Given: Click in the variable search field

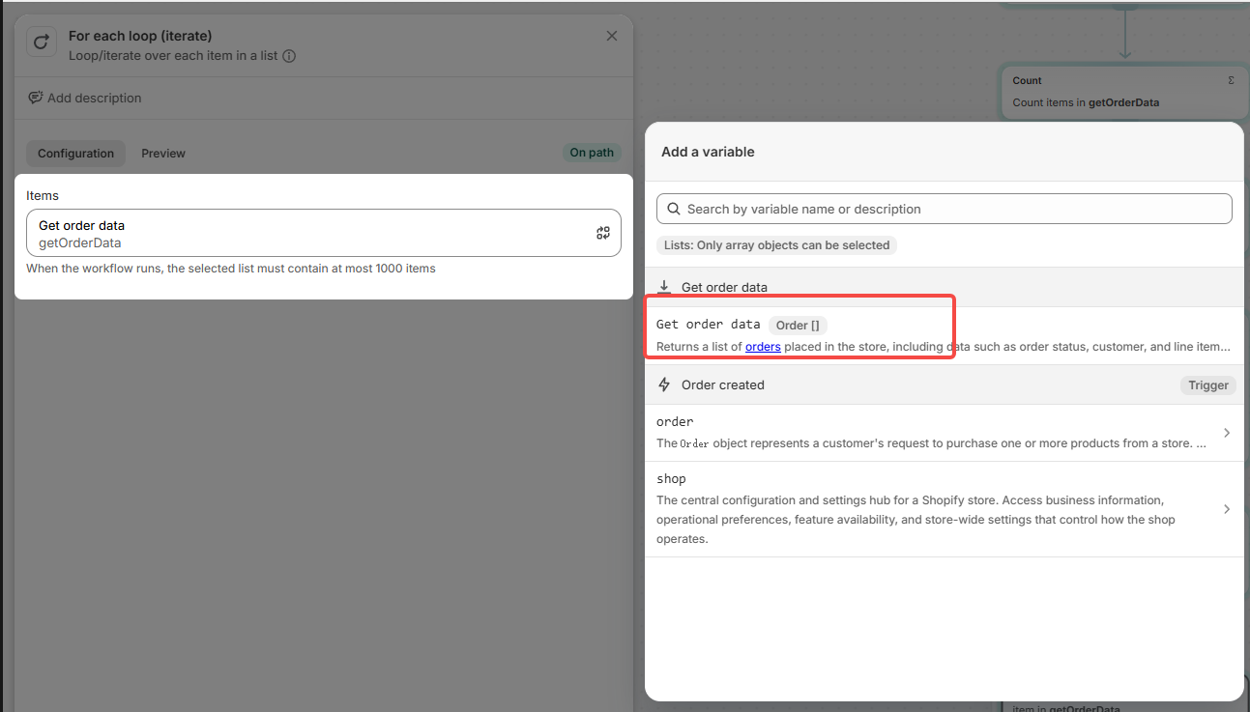Looking at the screenshot, I should click(952, 209).
